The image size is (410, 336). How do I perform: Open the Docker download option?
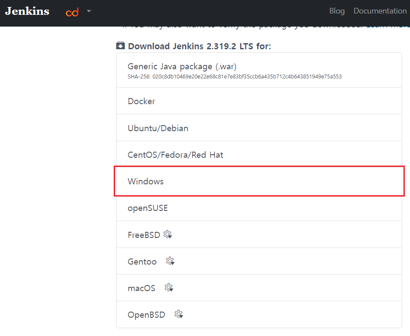click(259, 101)
